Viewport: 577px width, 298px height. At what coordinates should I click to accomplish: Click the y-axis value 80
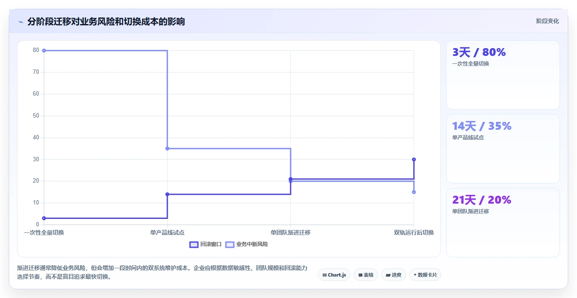pyautogui.click(x=36, y=50)
